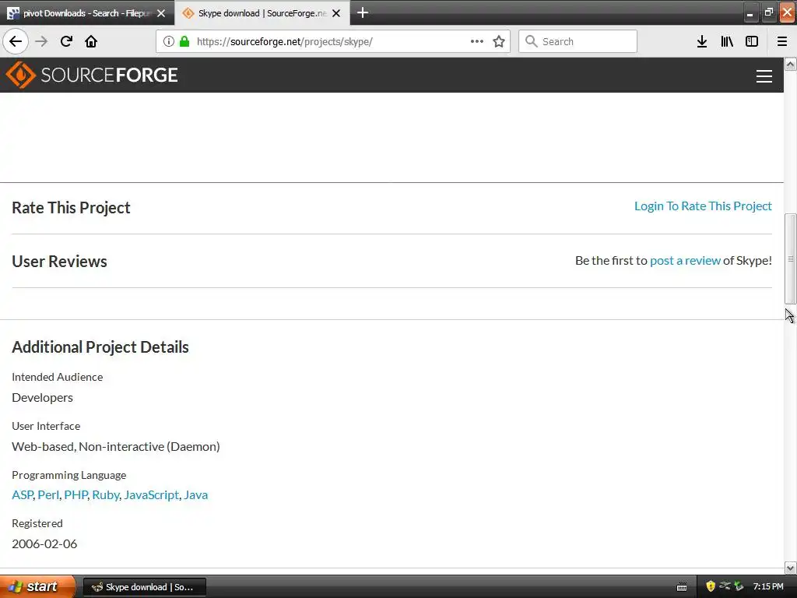Click the Rate This Project heading
797x598 pixels.
pos(71,207)
